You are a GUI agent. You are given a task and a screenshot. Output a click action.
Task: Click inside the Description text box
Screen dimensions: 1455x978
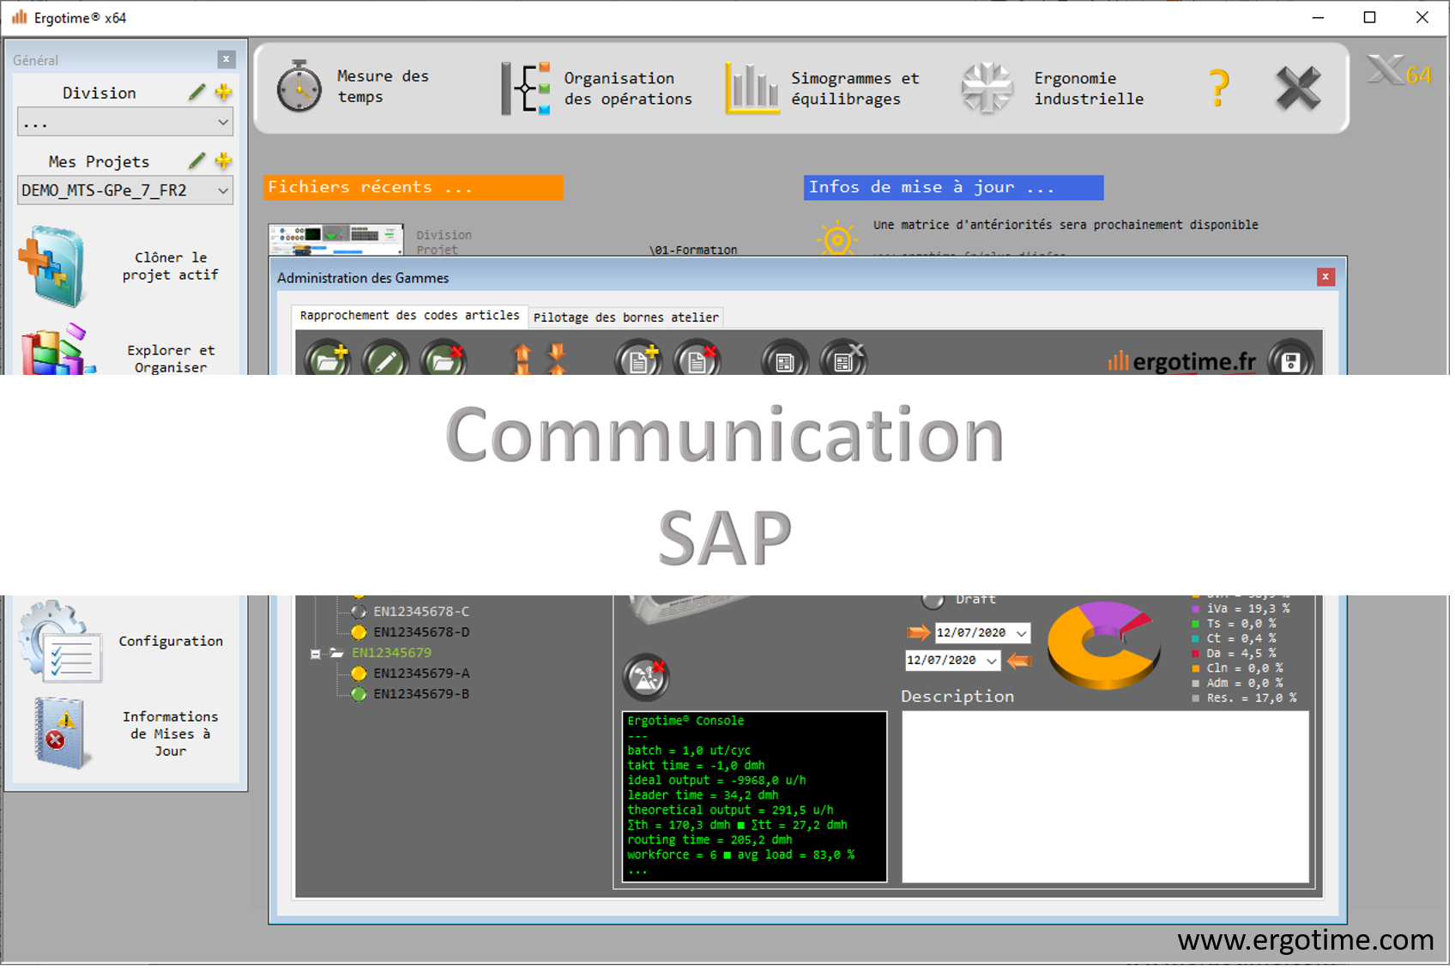(x=1105, y=797)
